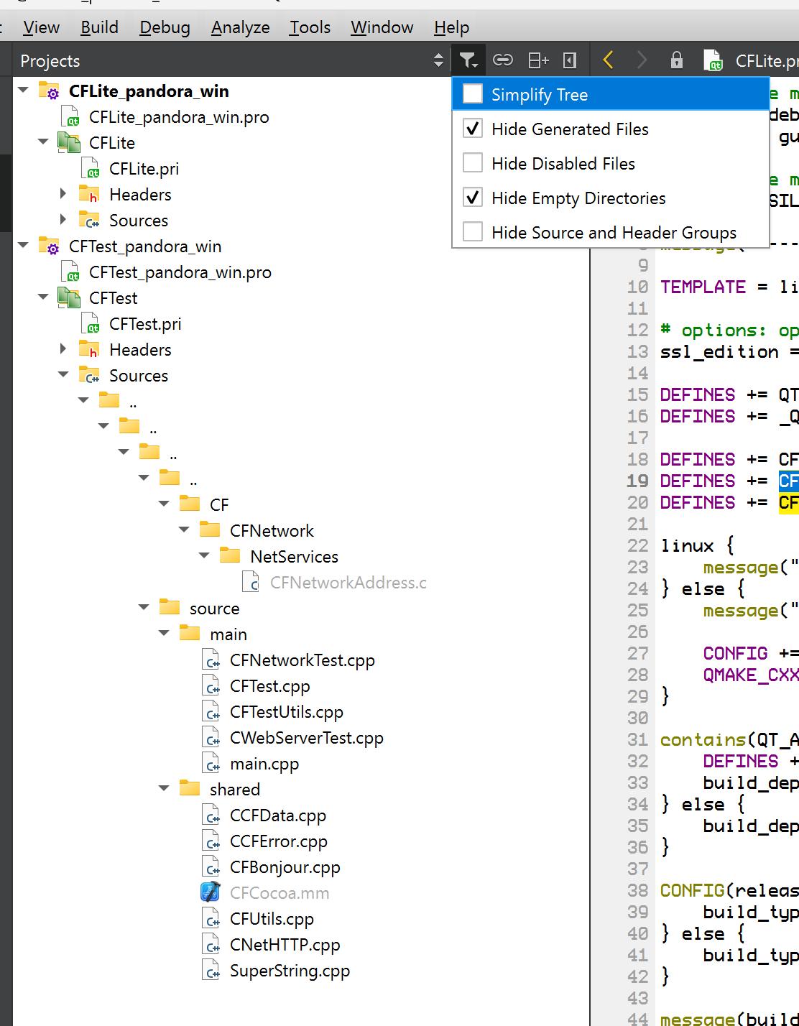Click the close sidebar panel icon

point(570,60)
